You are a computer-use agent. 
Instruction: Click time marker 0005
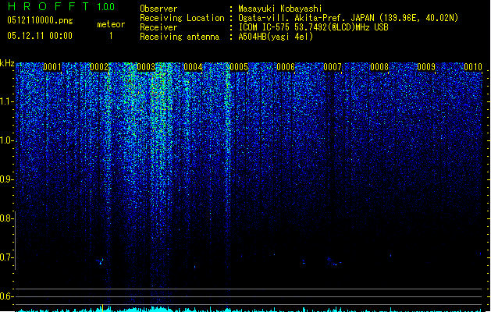pos(239,67)
